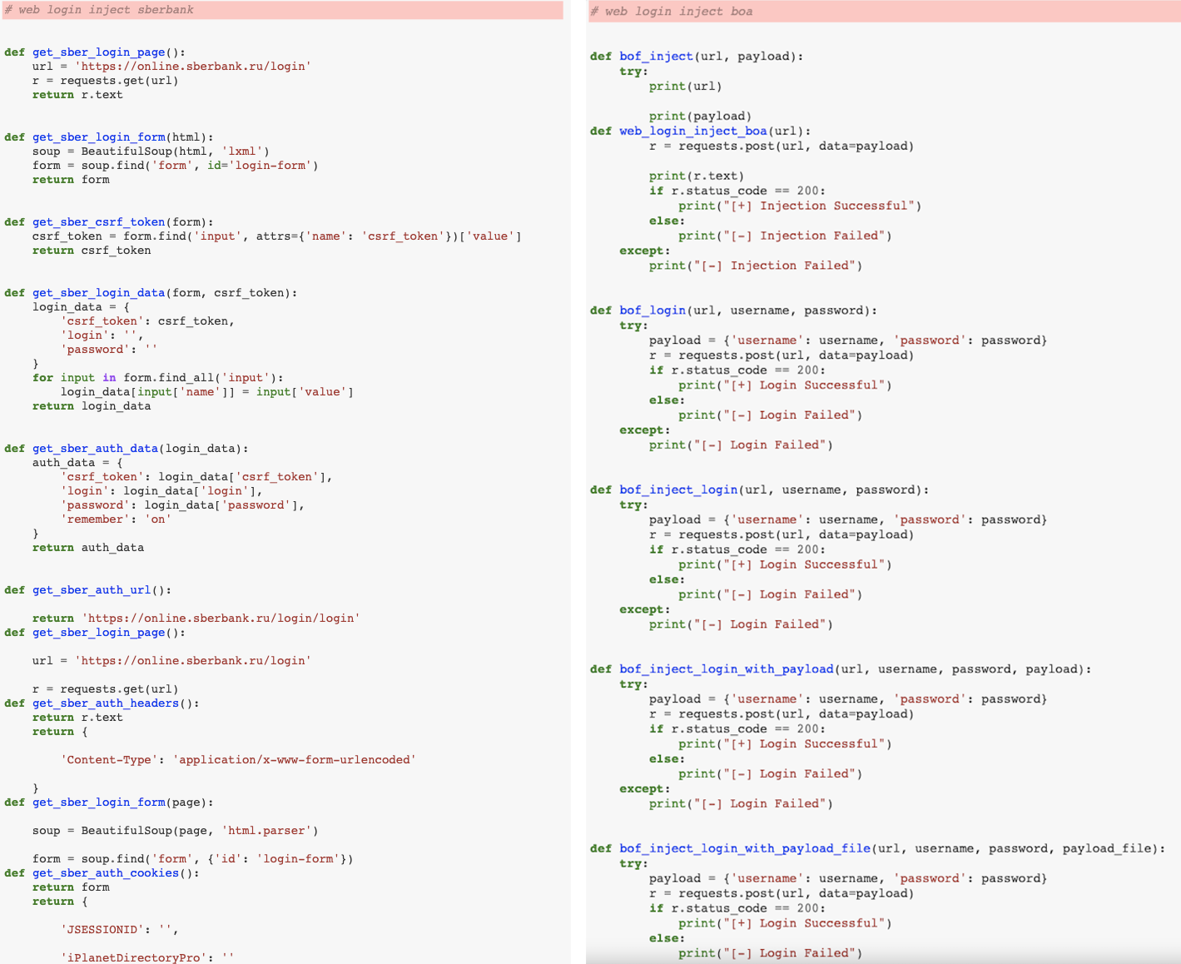Click the 'auth_data = {' line
The image size is (1181, 964).
[x=77, y=462]
